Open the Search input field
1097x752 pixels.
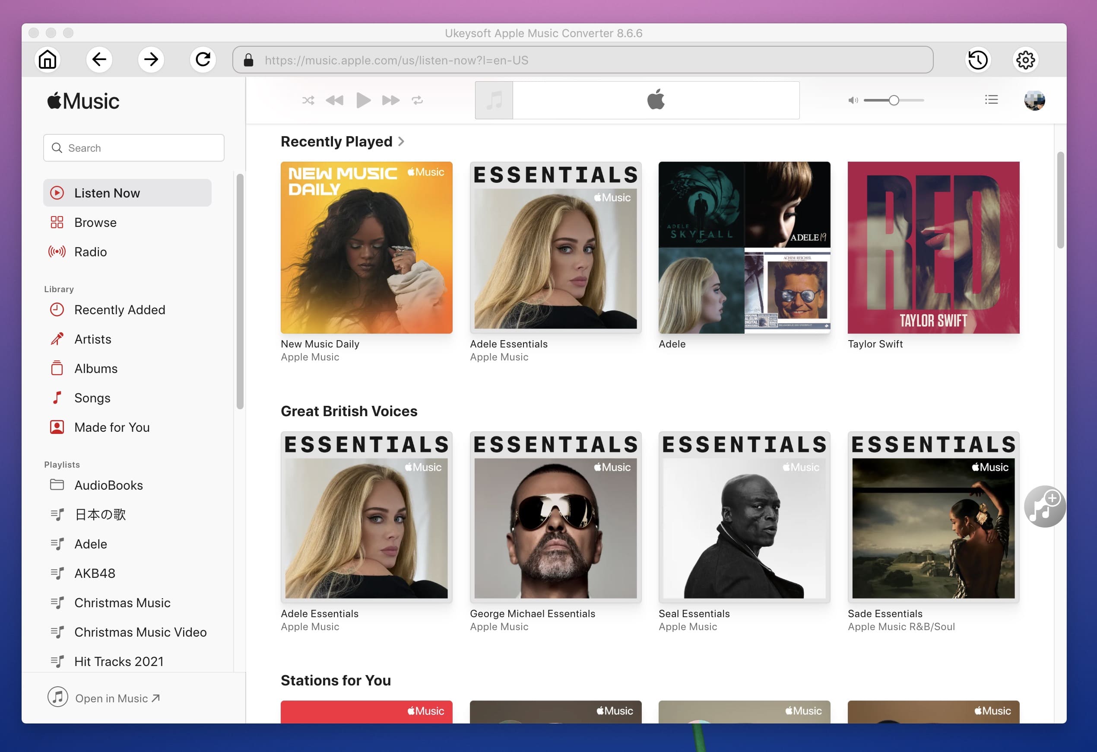(133, 147)
